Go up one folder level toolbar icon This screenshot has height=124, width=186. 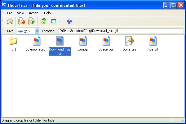click(43, 21)
